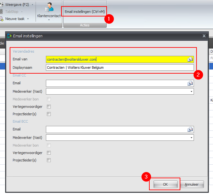Click the TabStop toolbar item
Viewport: 213px width, 196px height.
point(12,12)
